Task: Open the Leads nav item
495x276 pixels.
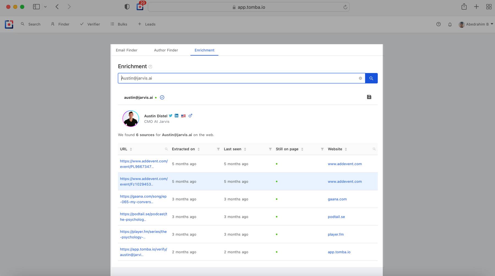Action: (147, 24)
